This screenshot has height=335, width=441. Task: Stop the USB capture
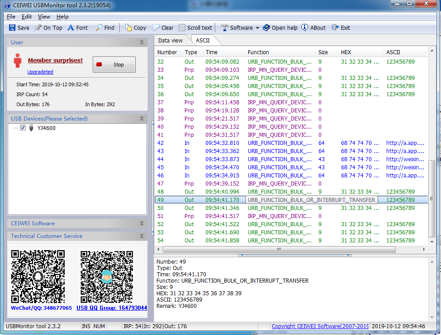click(x=114, y=65)
